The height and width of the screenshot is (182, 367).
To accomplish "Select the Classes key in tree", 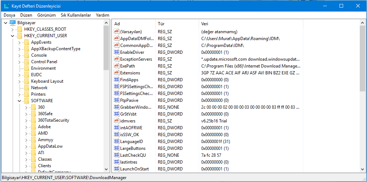I will (x=45, y=159).
